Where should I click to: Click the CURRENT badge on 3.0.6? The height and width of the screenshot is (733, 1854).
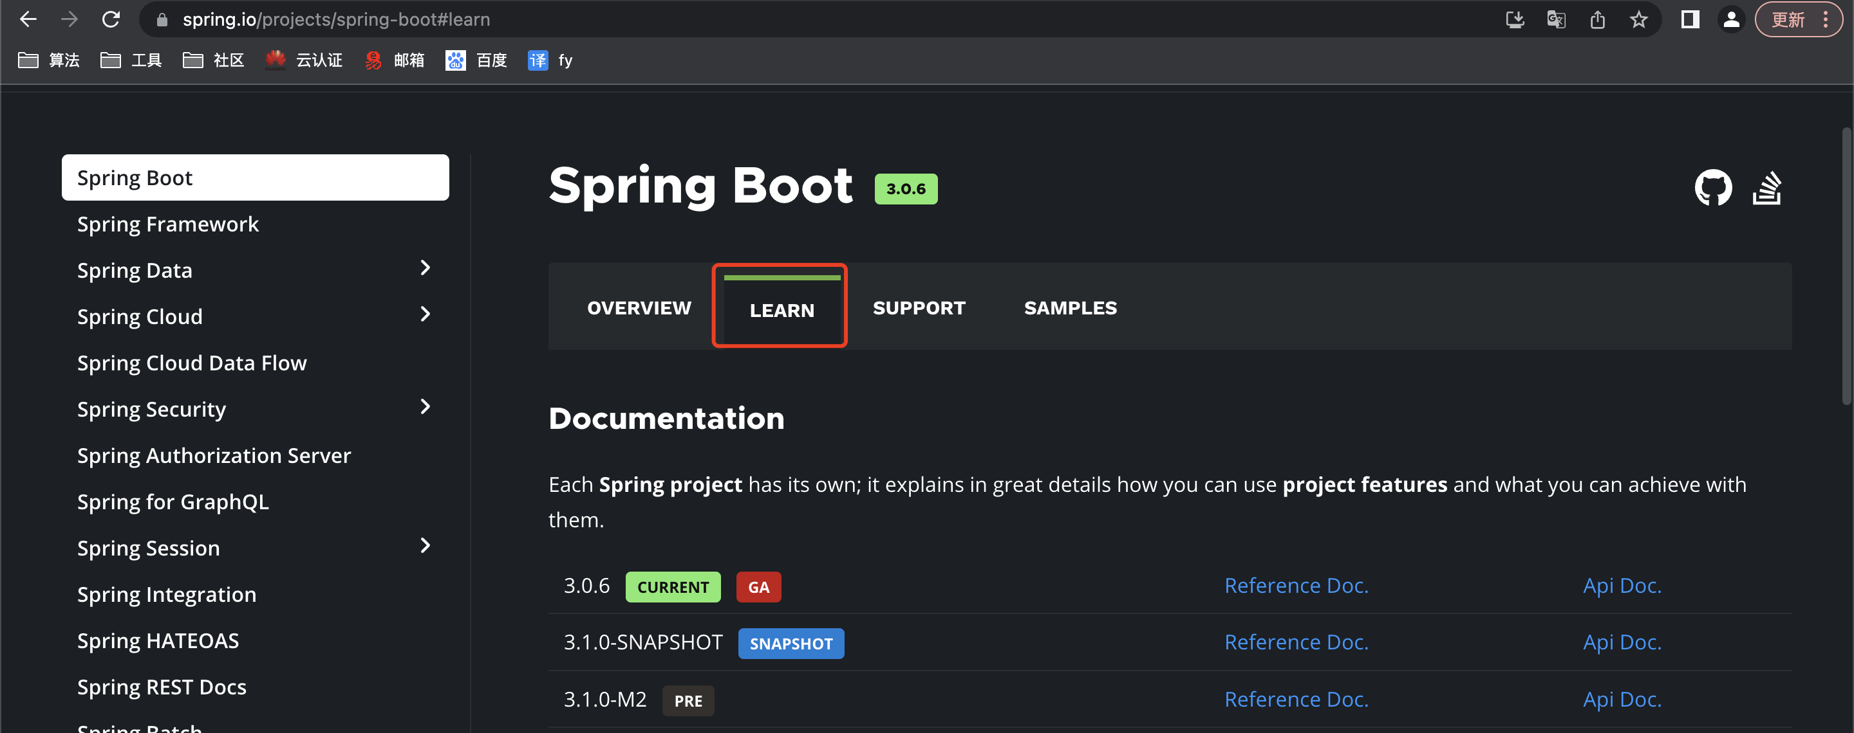(x=673, y=587)
